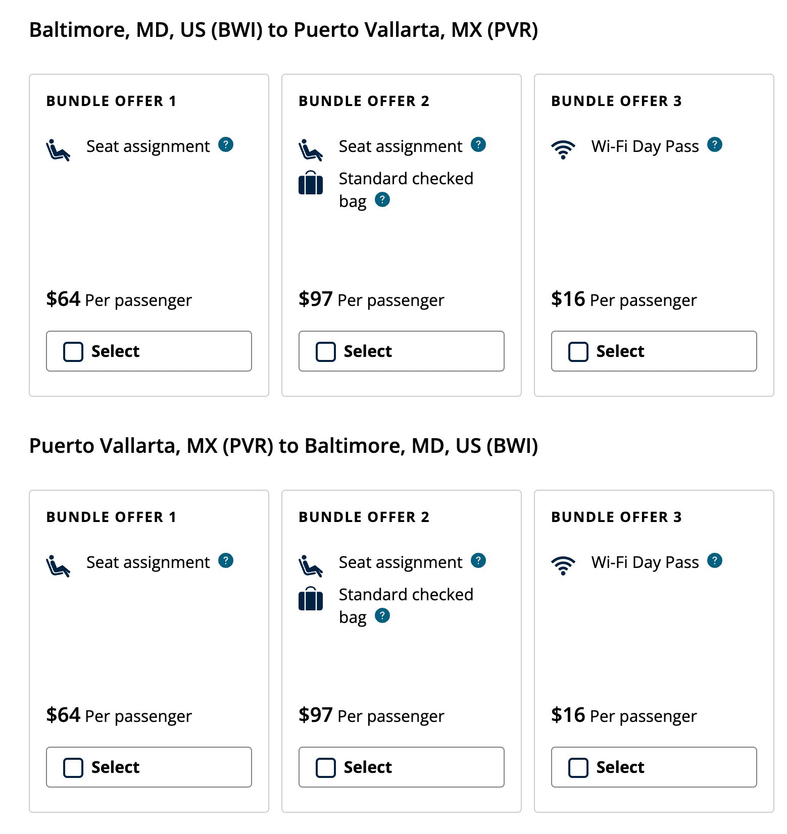787x834 pixels.
Task: Check Select box for outbound Bundle Offer 1
Action: (x=73, y=352)
